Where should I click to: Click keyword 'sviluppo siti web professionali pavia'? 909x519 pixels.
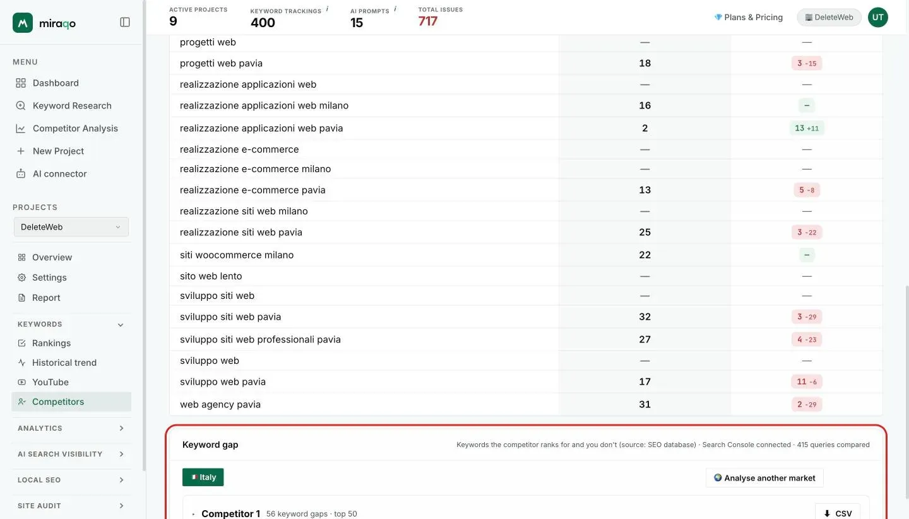tap(260, 339)
